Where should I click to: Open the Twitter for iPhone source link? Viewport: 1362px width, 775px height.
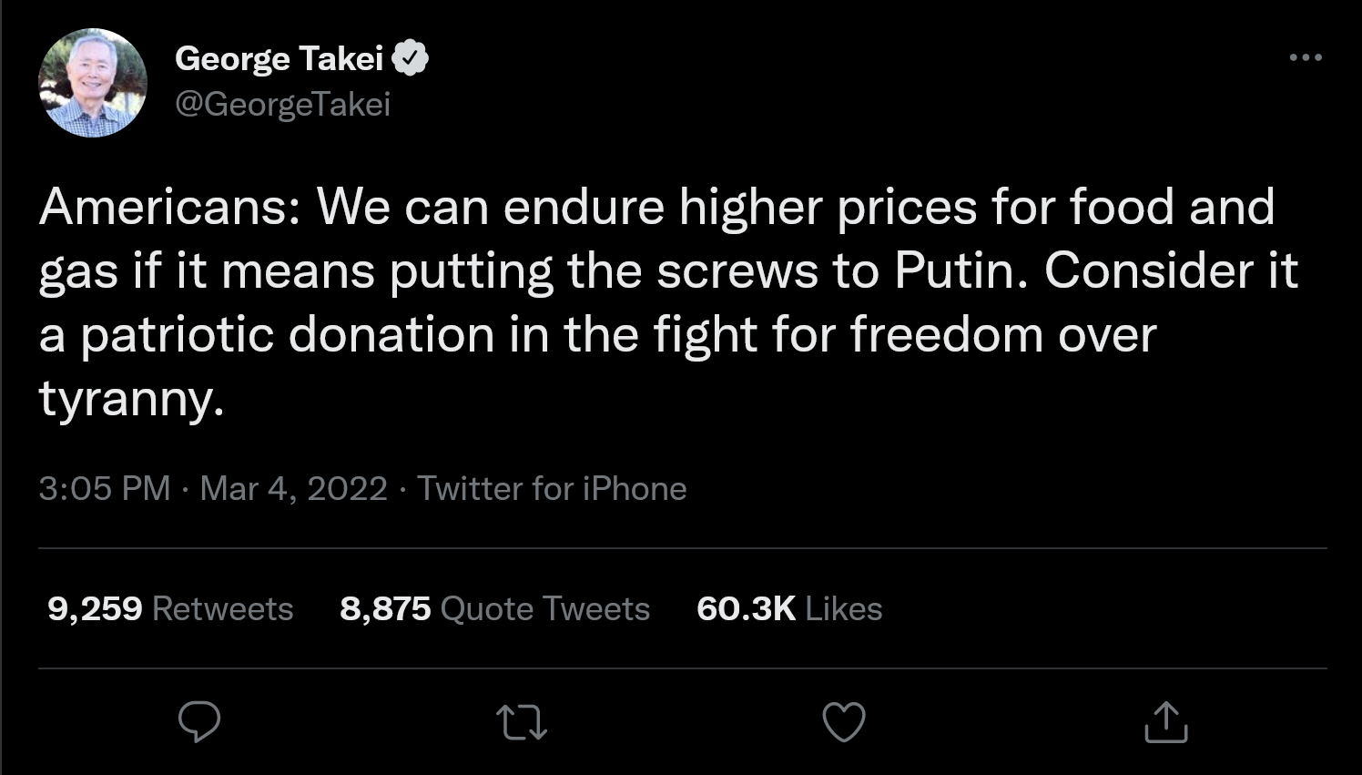point(552,489)
